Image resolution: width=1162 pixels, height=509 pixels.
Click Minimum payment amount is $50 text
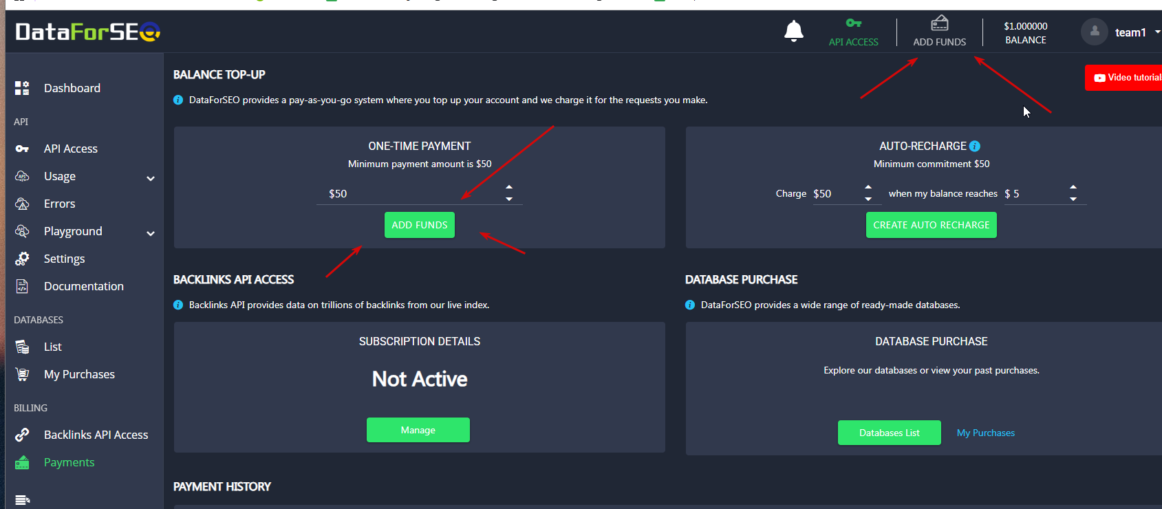[420, 164]
